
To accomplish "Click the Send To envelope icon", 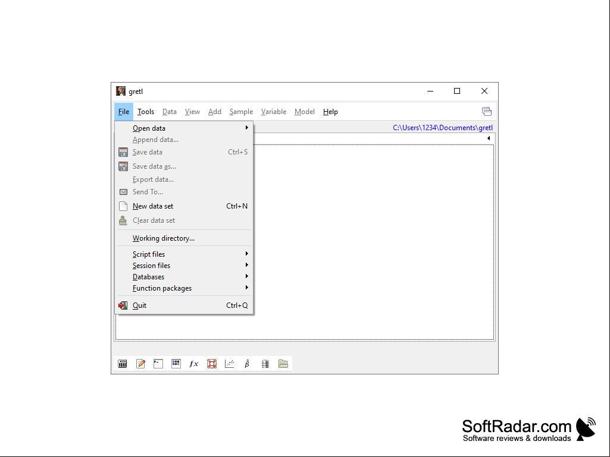I will click(123, 192).
